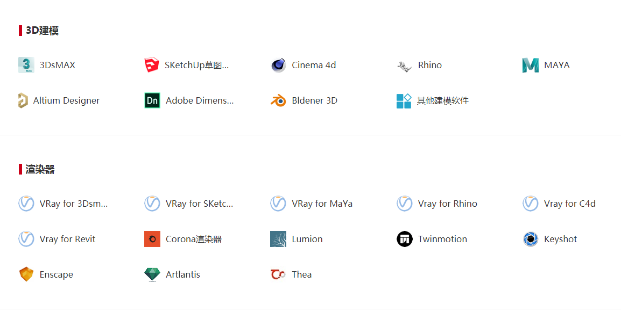Image resolution: width=621 pixels, height=312 pixels.
Task: Open the Artlantis green diamond icon
Action: click(152, 274)
